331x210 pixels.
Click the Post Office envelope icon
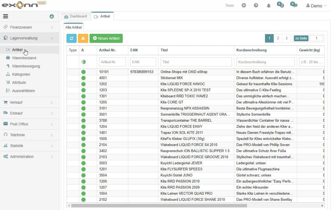pos(5,124)
